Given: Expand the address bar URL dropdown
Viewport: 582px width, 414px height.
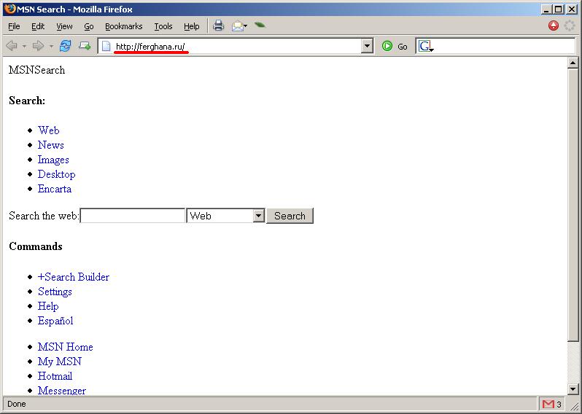Looking at the screenshot, I should tap(367, 46).
